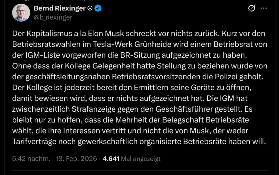Click the blue verified badge
The width and height of the screenshot is (279, 175).
click(98, 8)
